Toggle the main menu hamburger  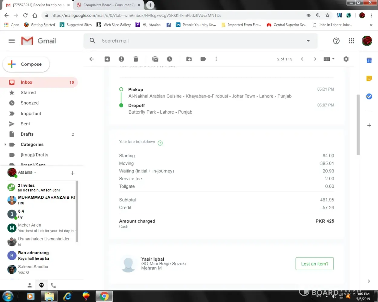12,41
